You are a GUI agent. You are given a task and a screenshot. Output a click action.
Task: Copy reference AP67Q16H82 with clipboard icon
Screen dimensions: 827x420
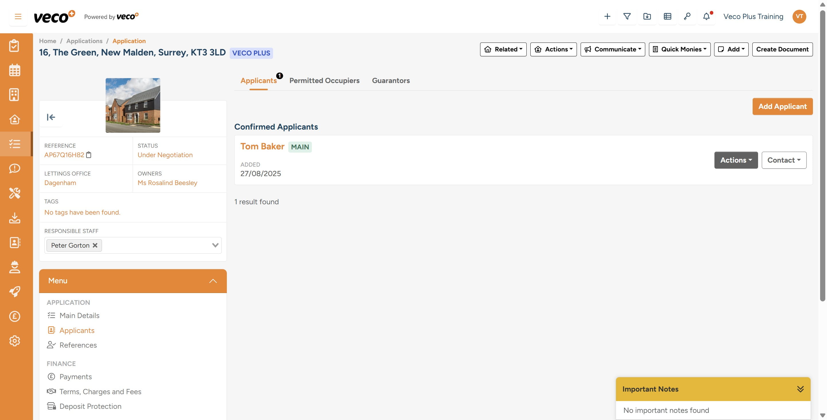click(x=89, y=155)
